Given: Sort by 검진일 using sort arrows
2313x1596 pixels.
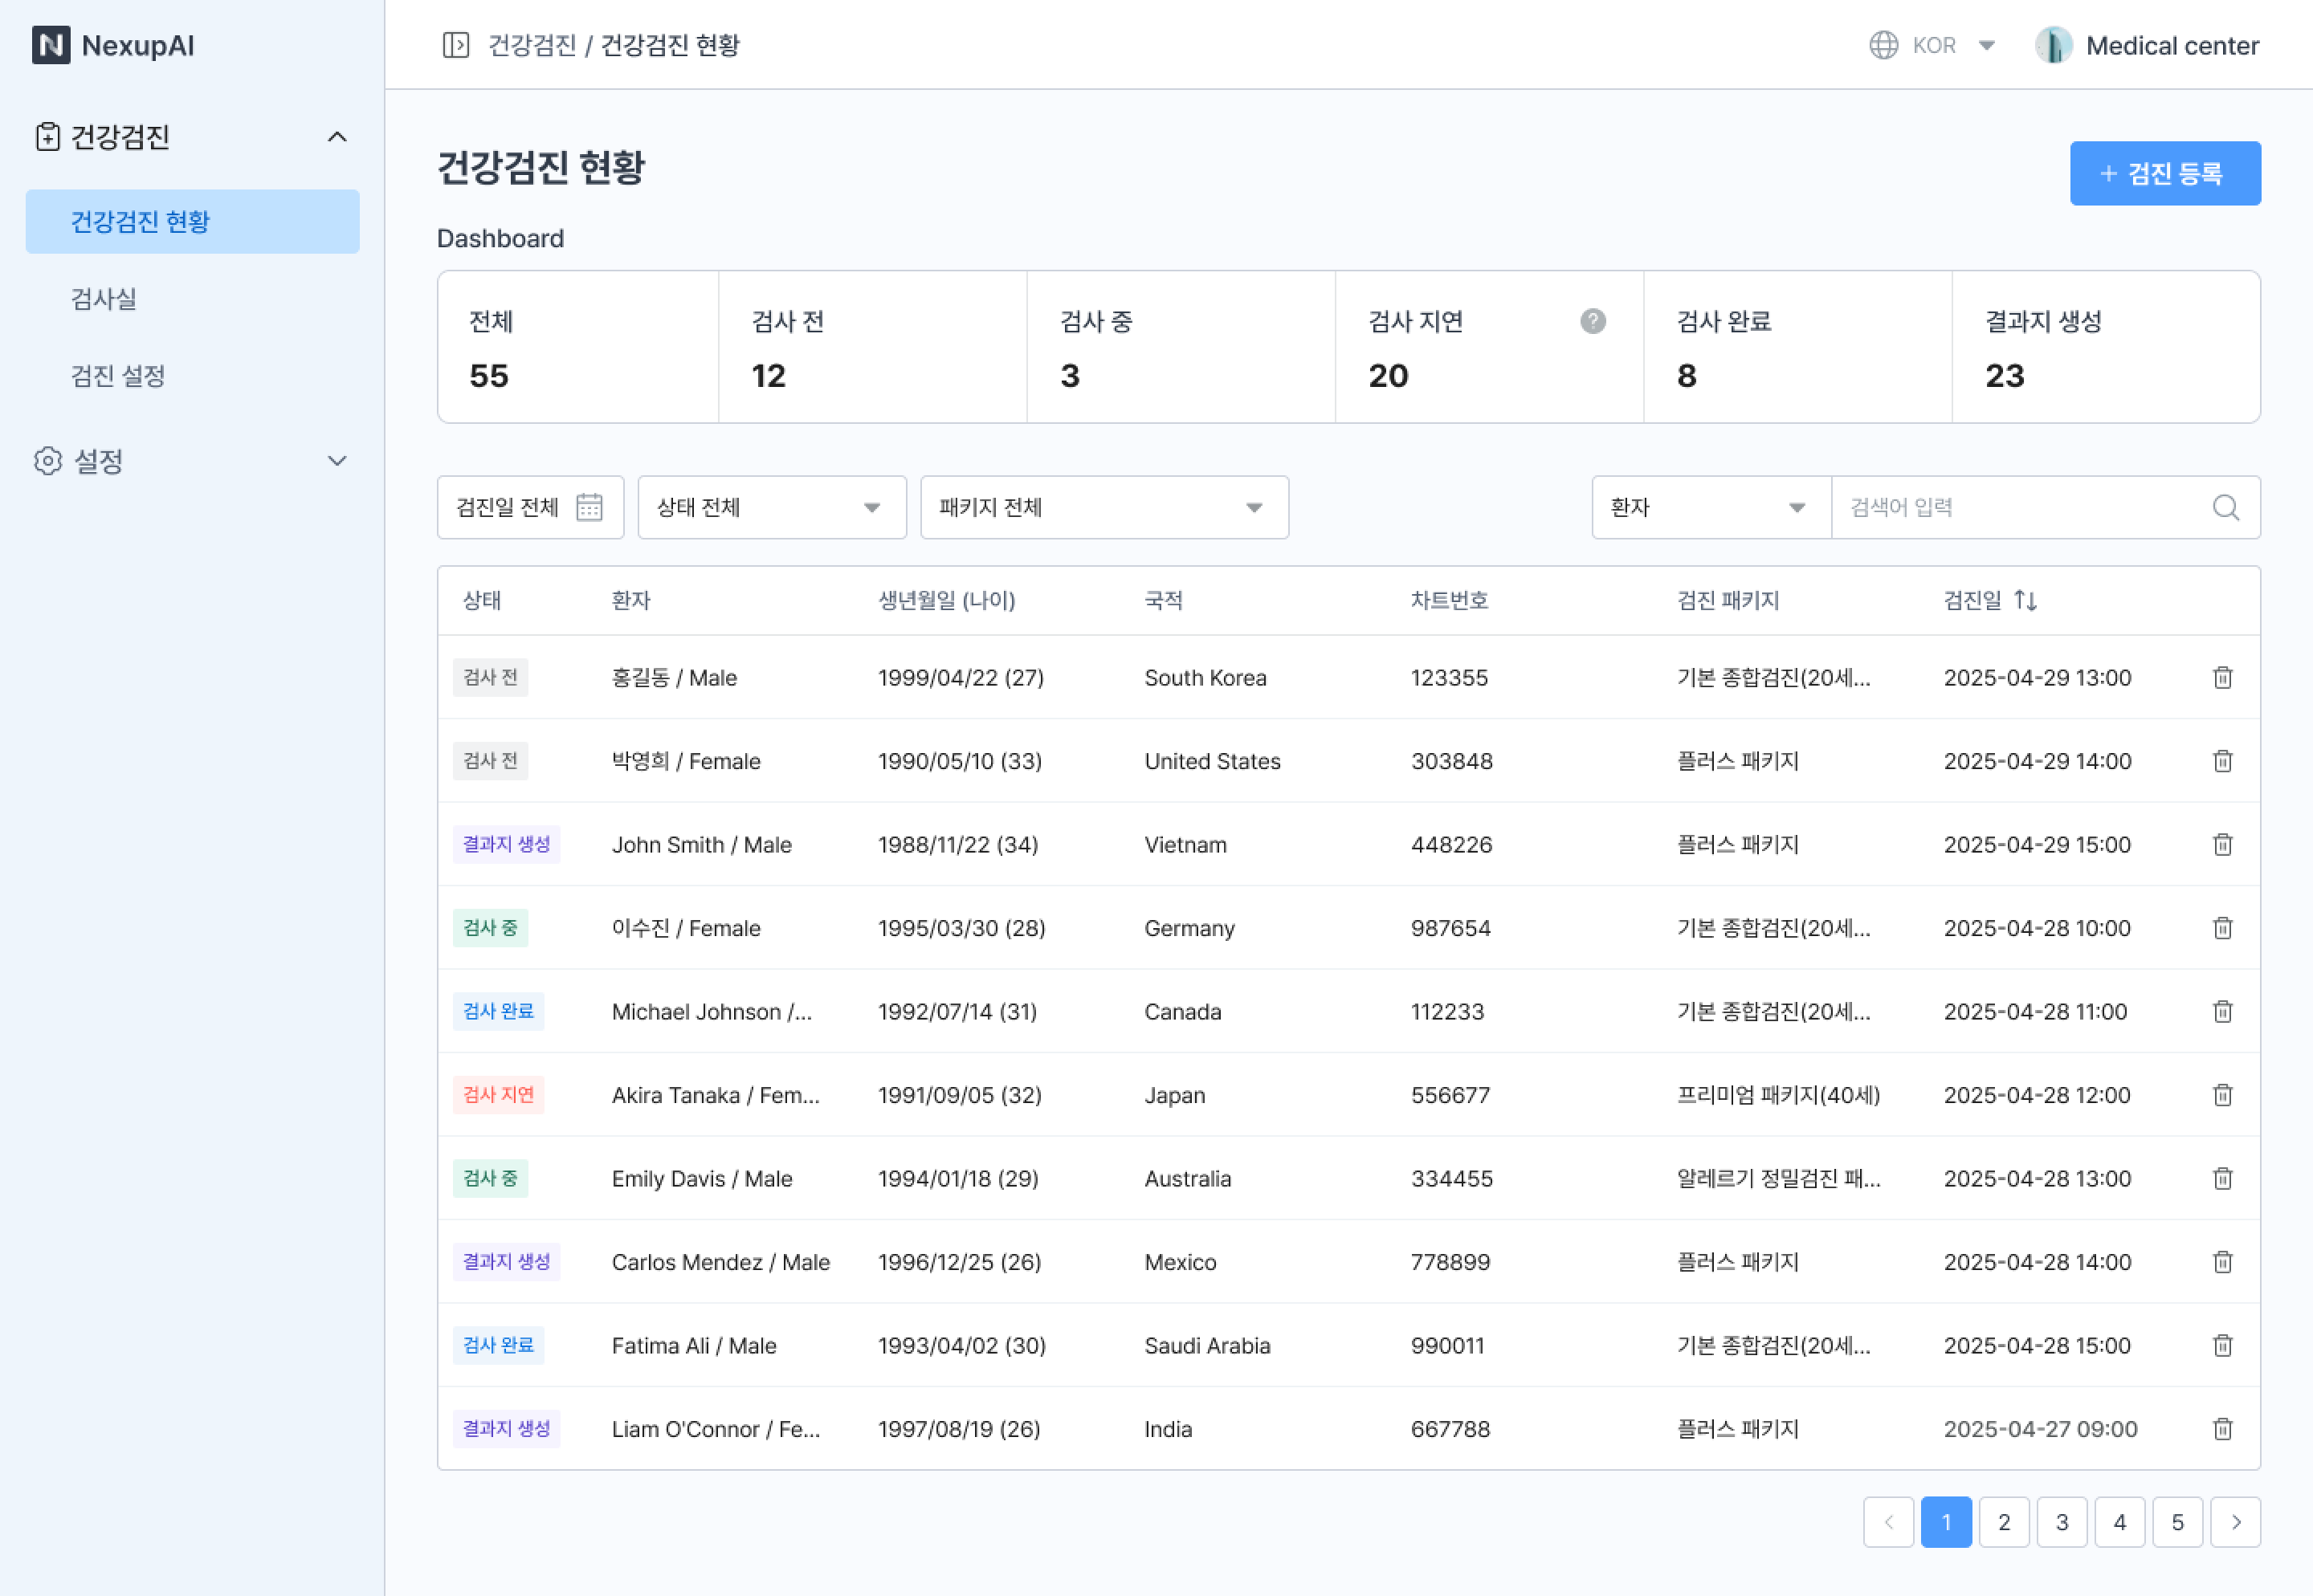Looking at the screenshot, I should pyautogui.click(x=2025, y=600).
